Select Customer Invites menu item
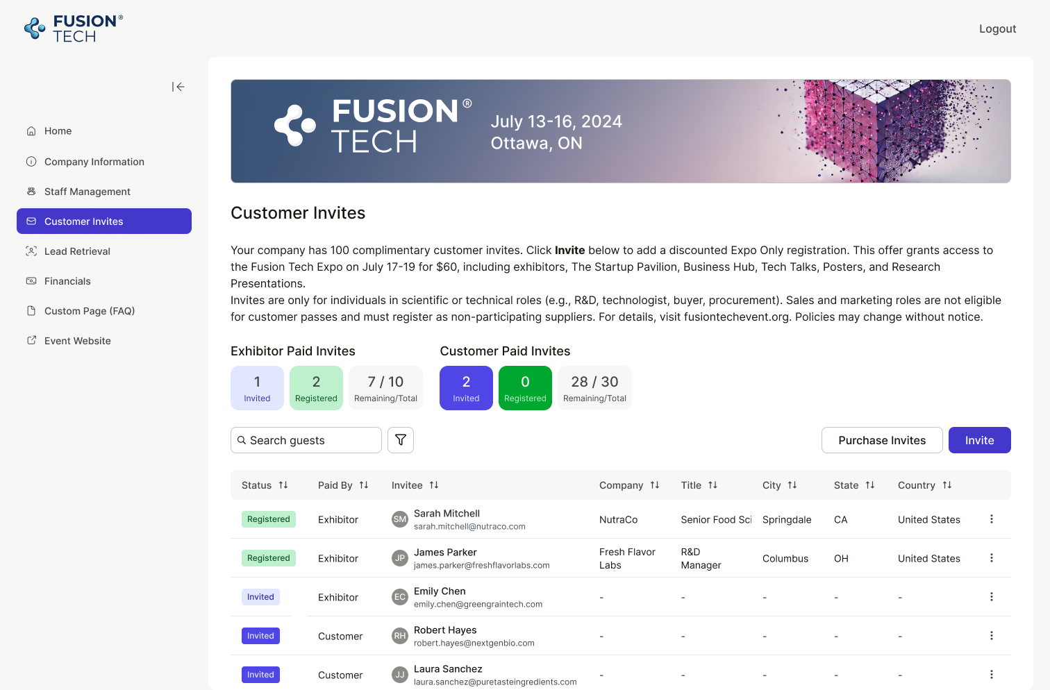1050x690 pixels. 104,221
